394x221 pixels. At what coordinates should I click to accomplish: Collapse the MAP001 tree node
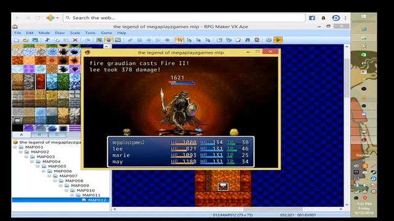15,147
